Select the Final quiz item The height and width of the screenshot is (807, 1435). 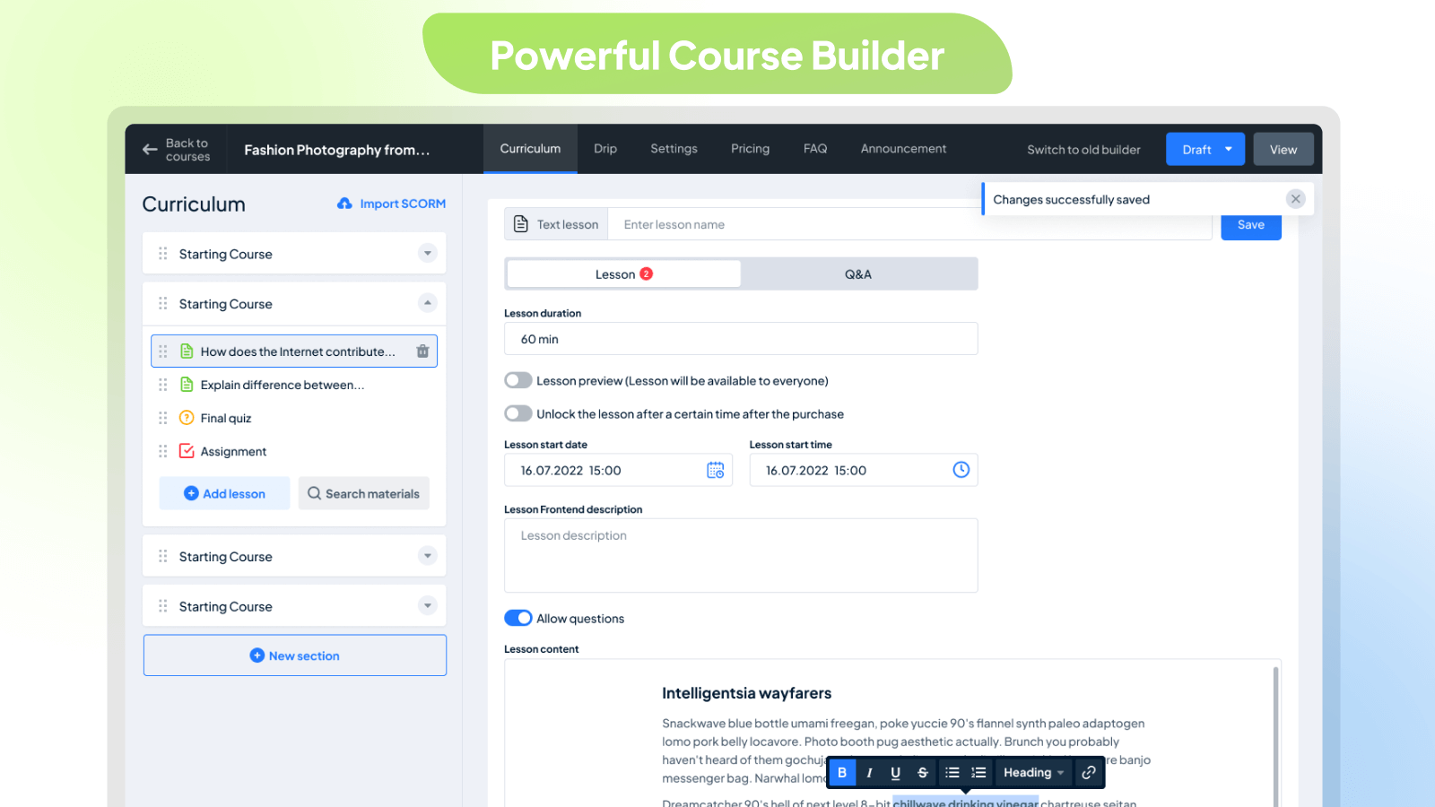coord(225,418)
